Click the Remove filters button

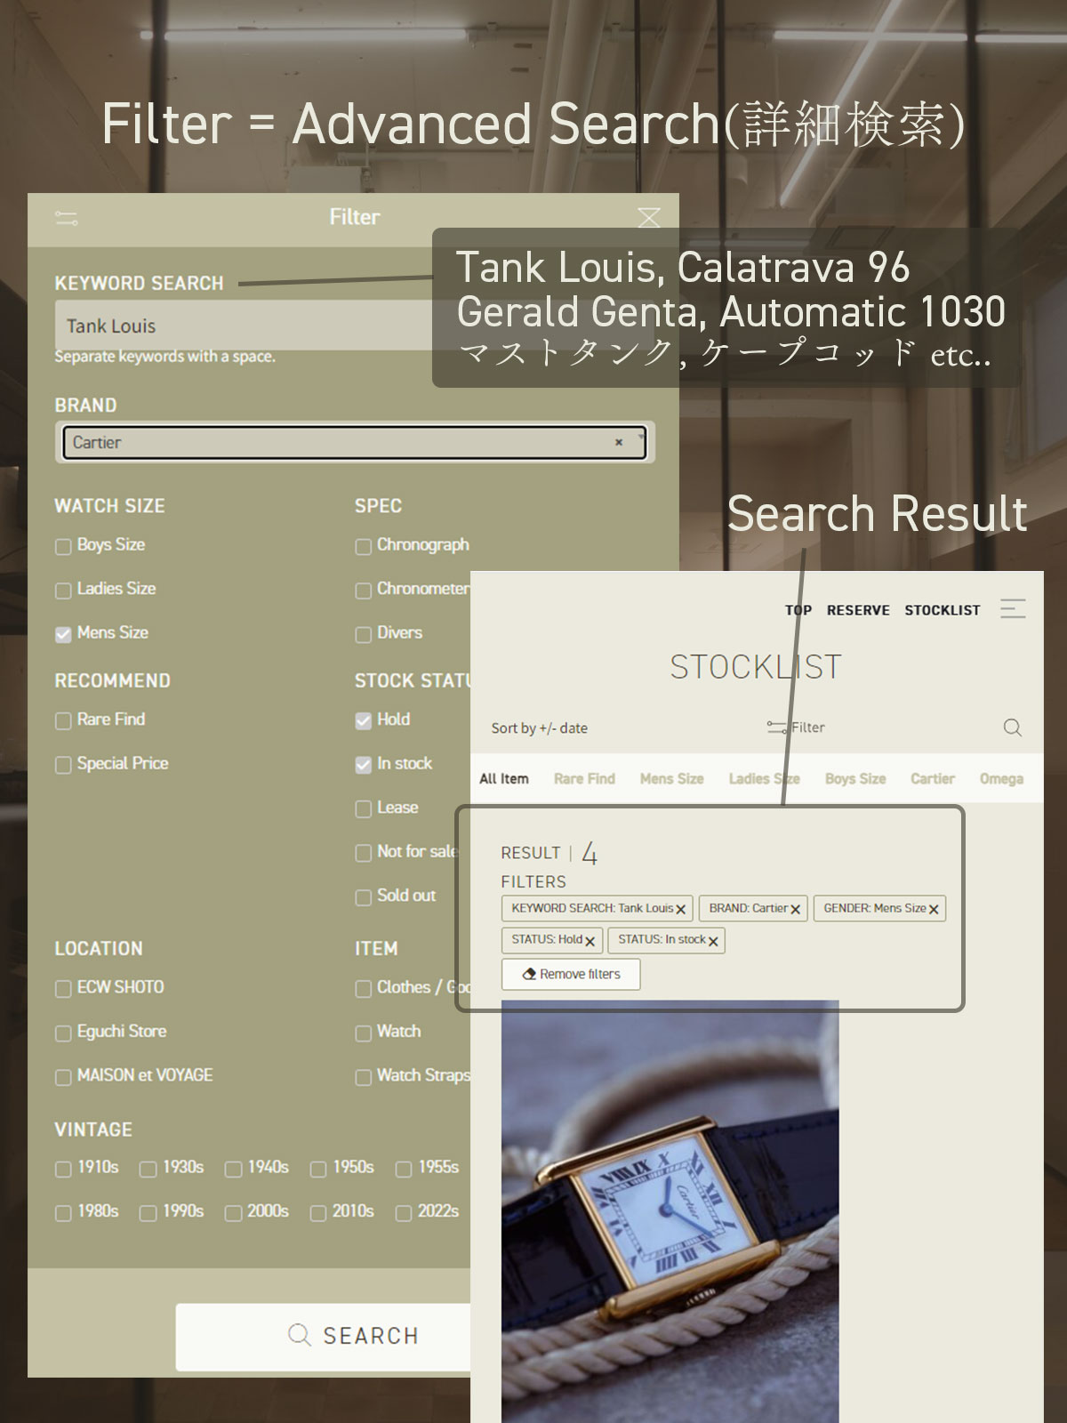(x=571, y=974)
